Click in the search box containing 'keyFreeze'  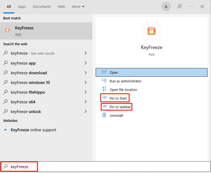point(105,167)
